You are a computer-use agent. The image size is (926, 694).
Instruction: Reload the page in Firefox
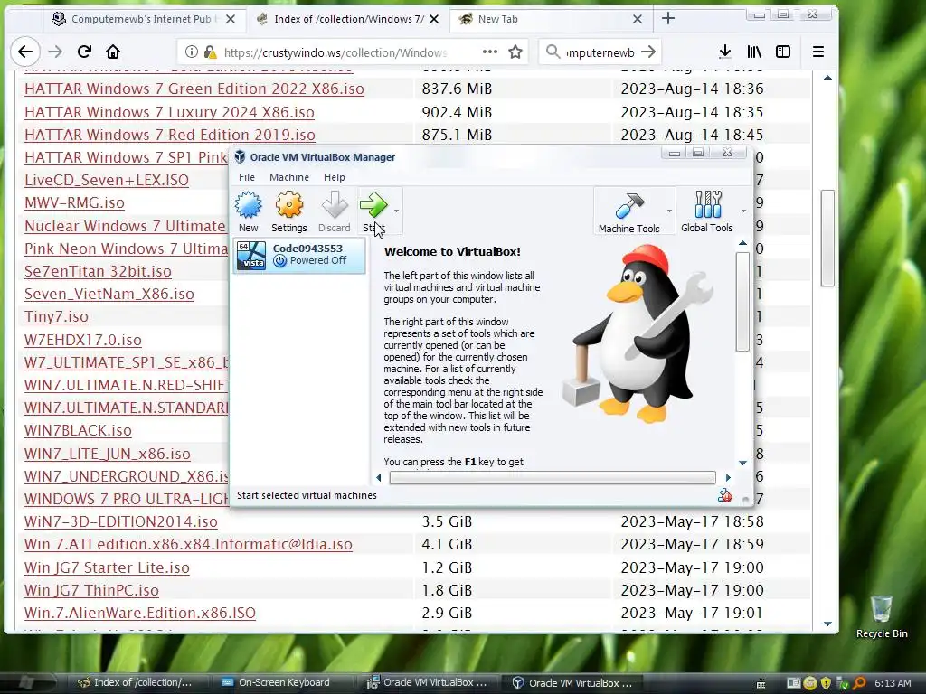click(84, 52)
